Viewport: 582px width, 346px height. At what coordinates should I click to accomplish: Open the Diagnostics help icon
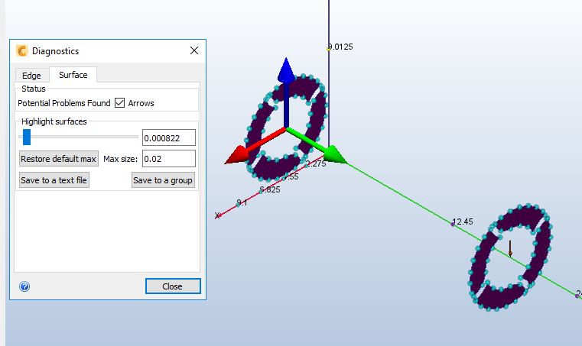24,286
